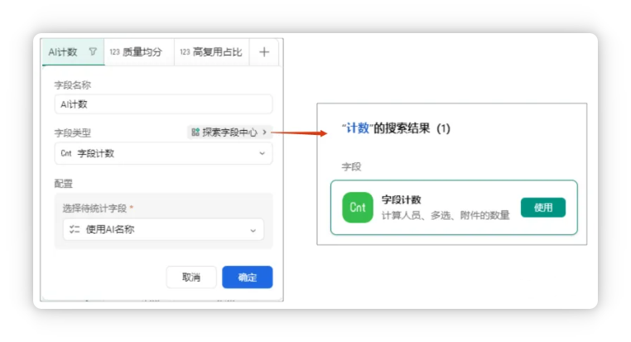Click the “计数”的搜索结果 heading
The height and width of the screenshot is (342, 631).
tap(396, 128)
